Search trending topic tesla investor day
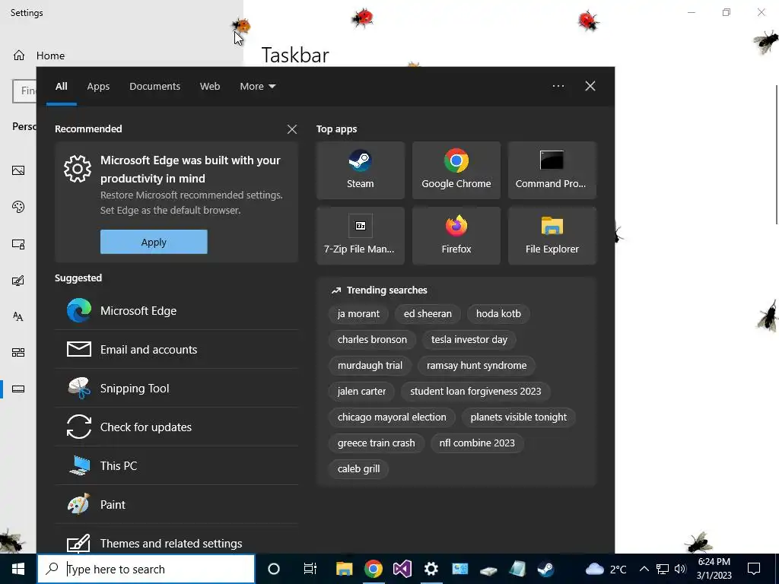This screenshot has height=584, width=779. pyautogui.click(x=469, y=339)
